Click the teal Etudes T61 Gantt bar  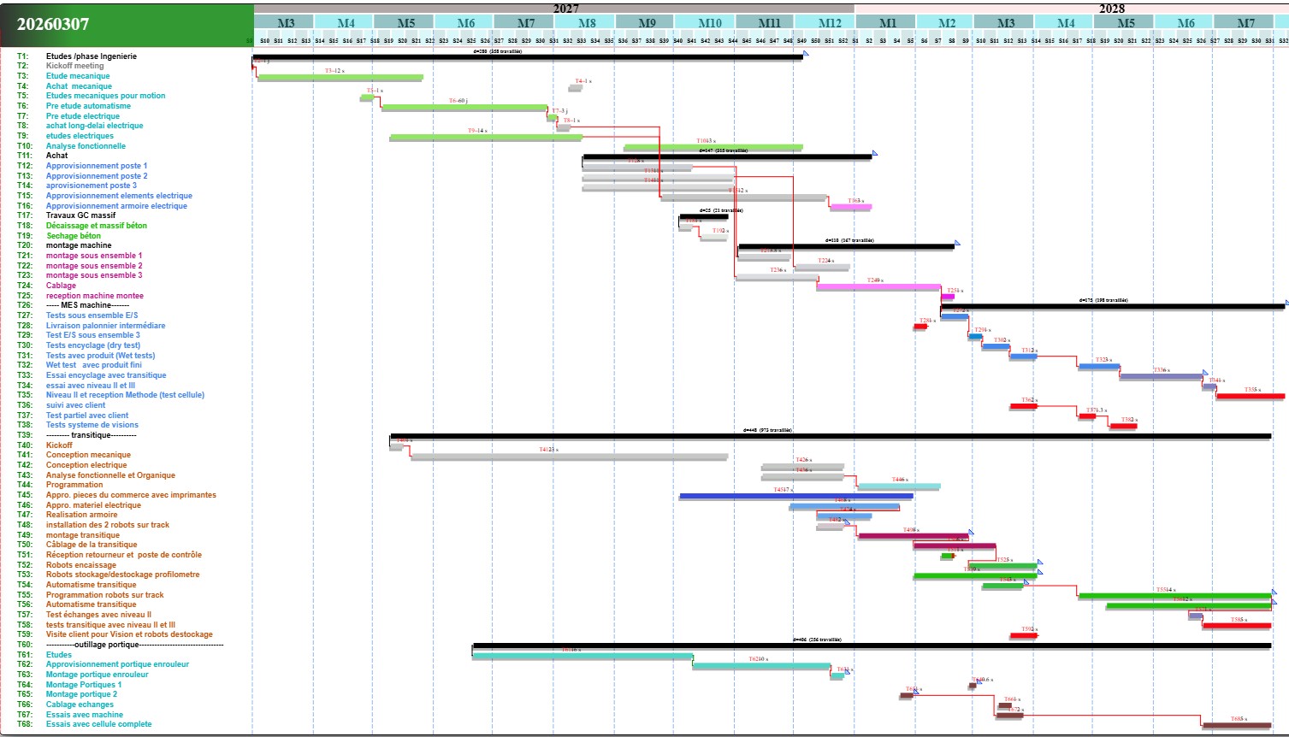[x=582, y=657]
